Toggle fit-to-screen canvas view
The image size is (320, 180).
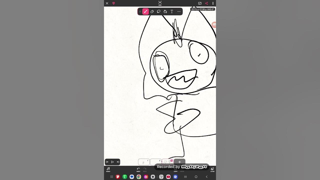coord(200,3)
